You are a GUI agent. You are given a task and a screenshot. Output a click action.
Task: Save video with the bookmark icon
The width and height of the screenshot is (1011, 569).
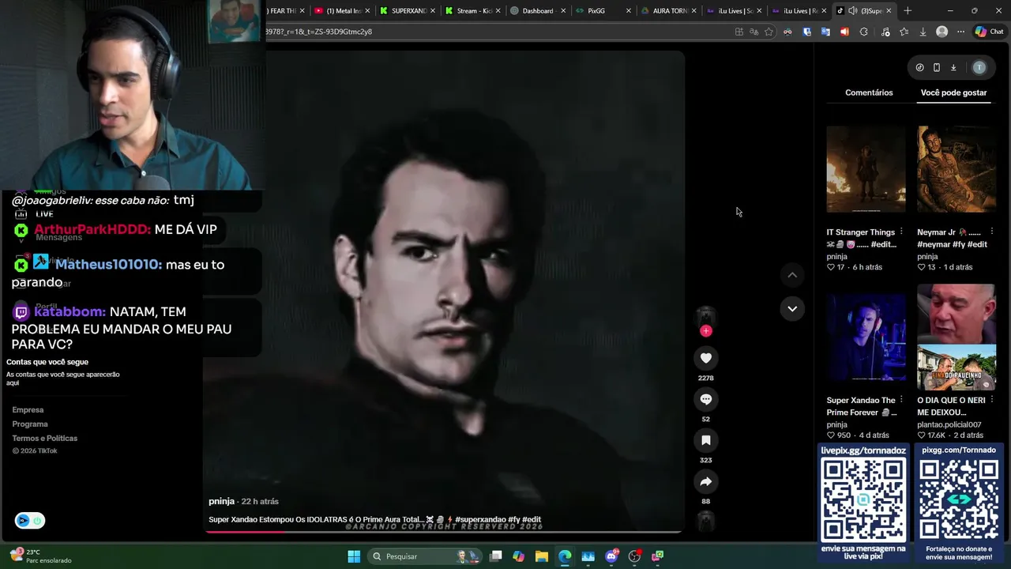point(706,440)
